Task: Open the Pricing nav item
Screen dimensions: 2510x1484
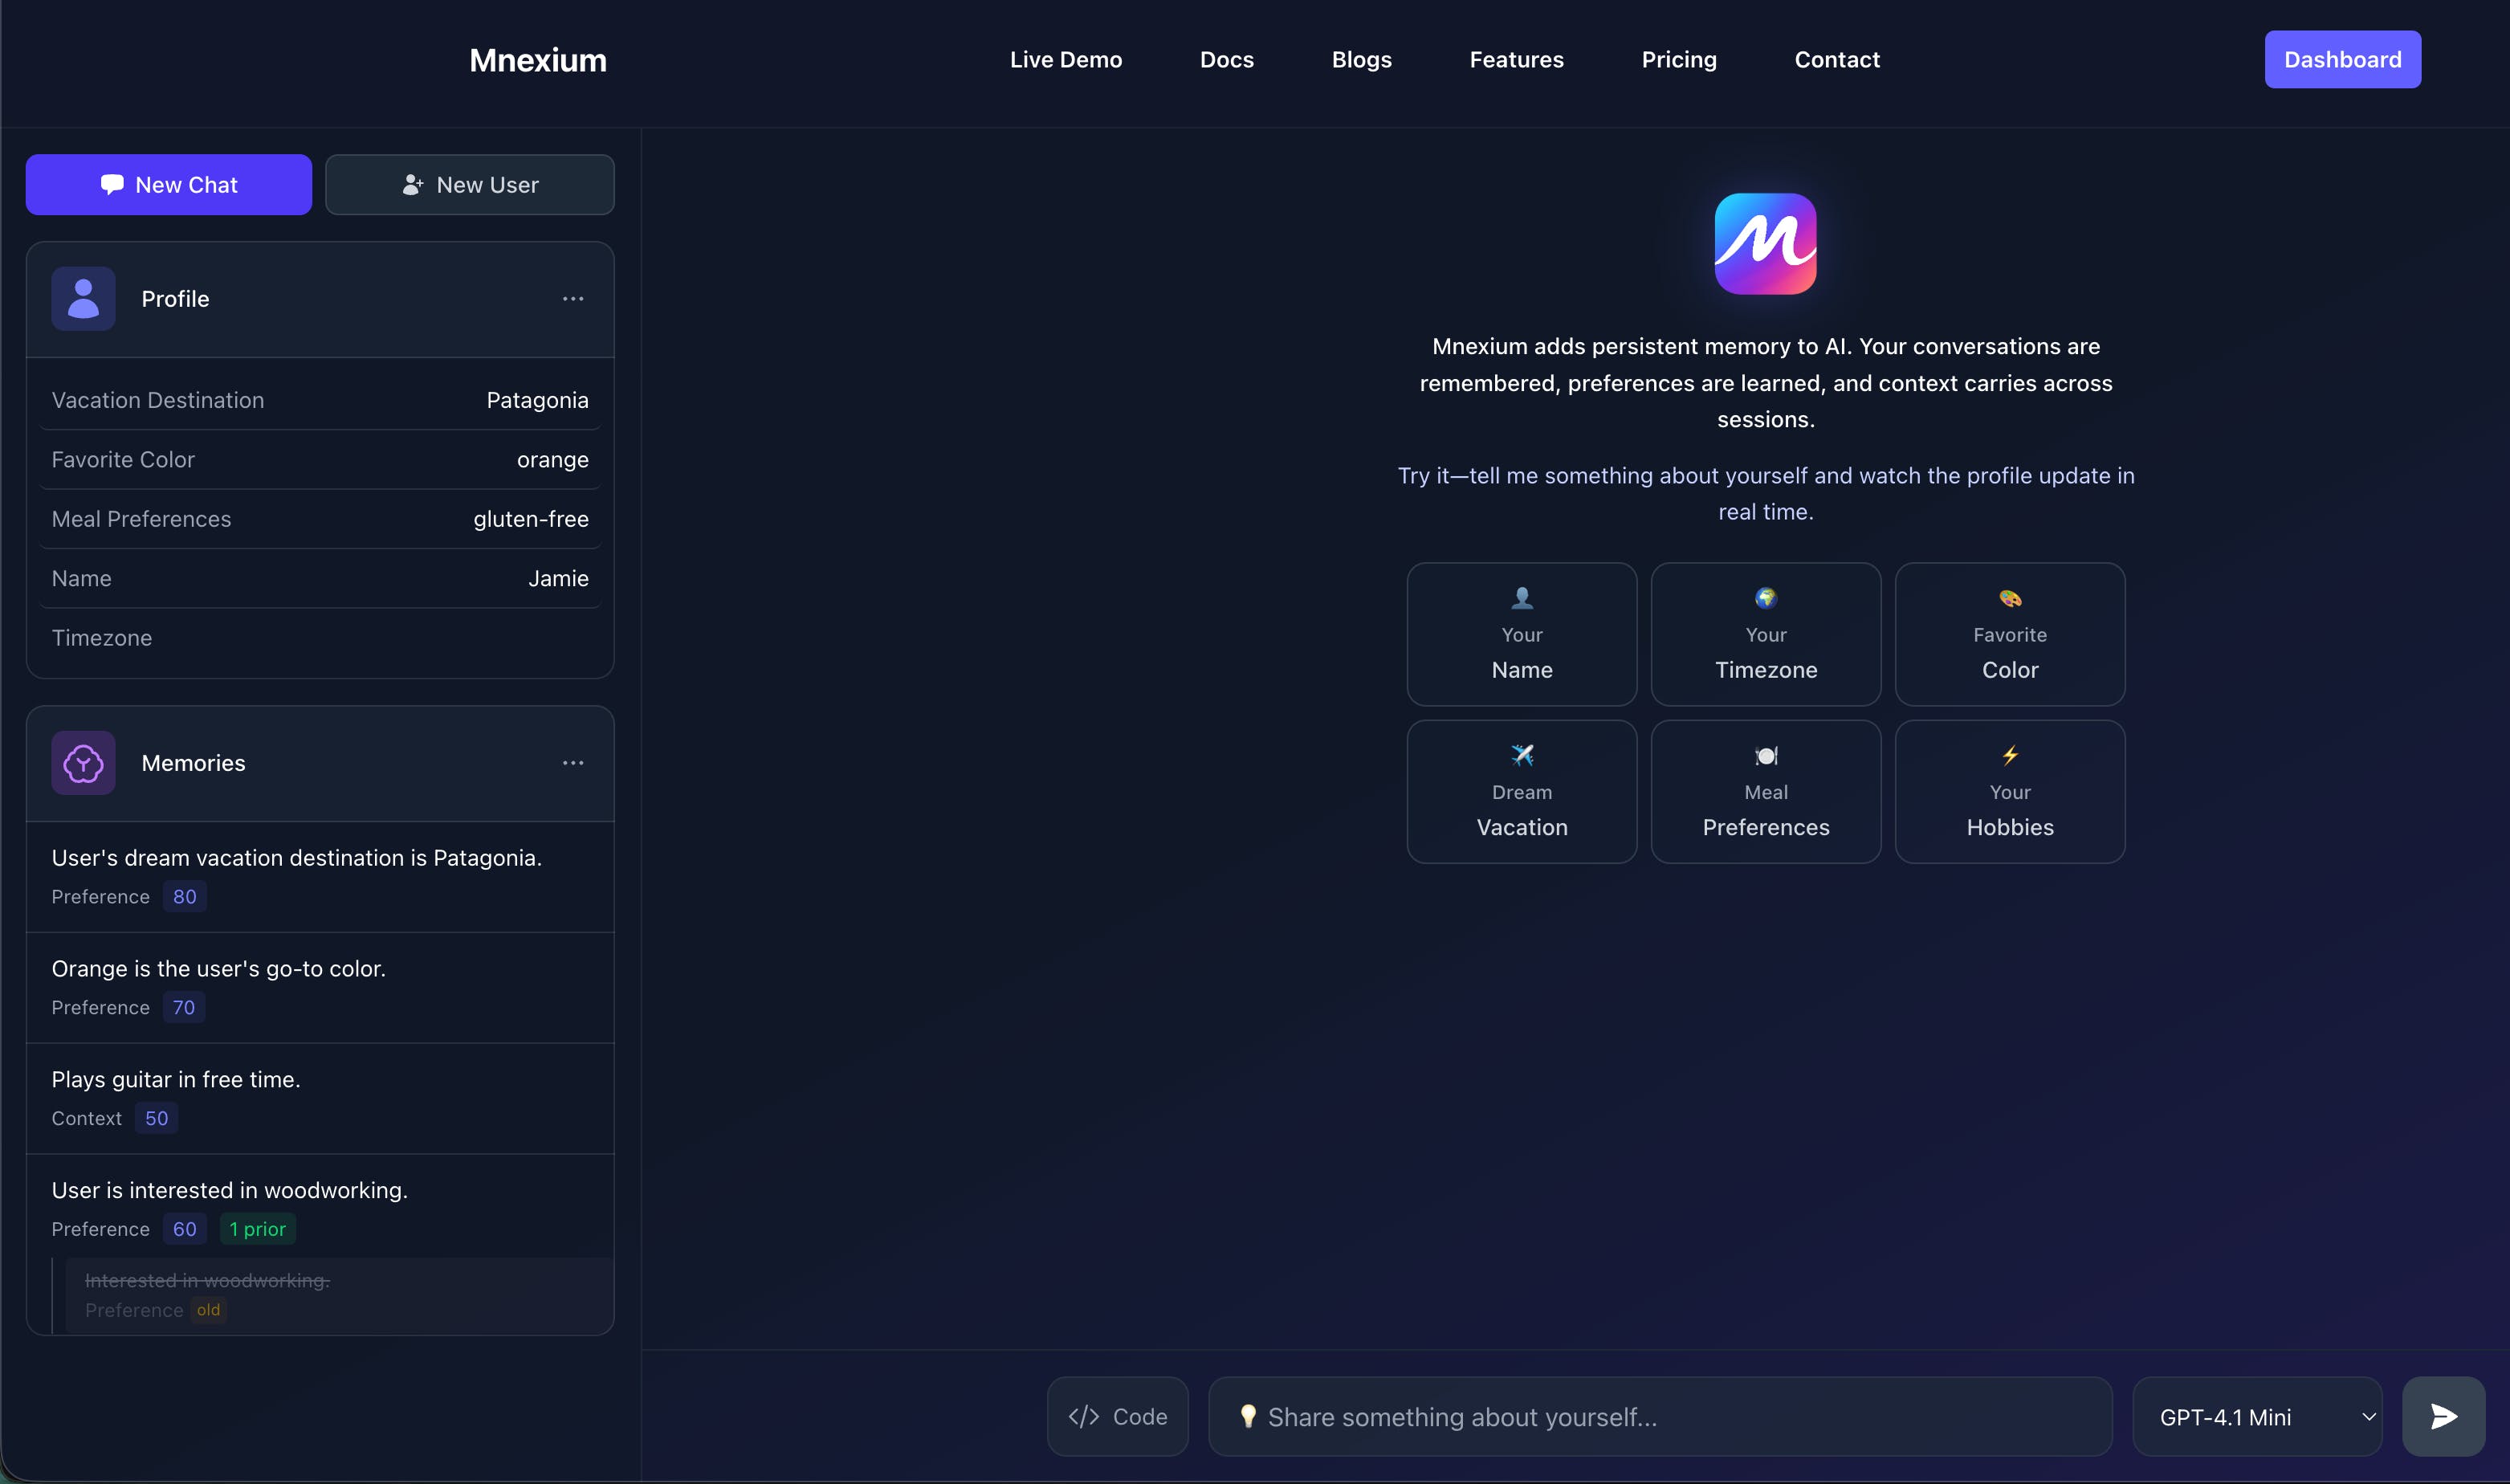Action: [1678, 60]
